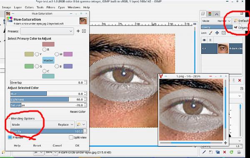Click the Hue-Saturation tool icon in the header

pyautogui.click(x=10, y=19)
